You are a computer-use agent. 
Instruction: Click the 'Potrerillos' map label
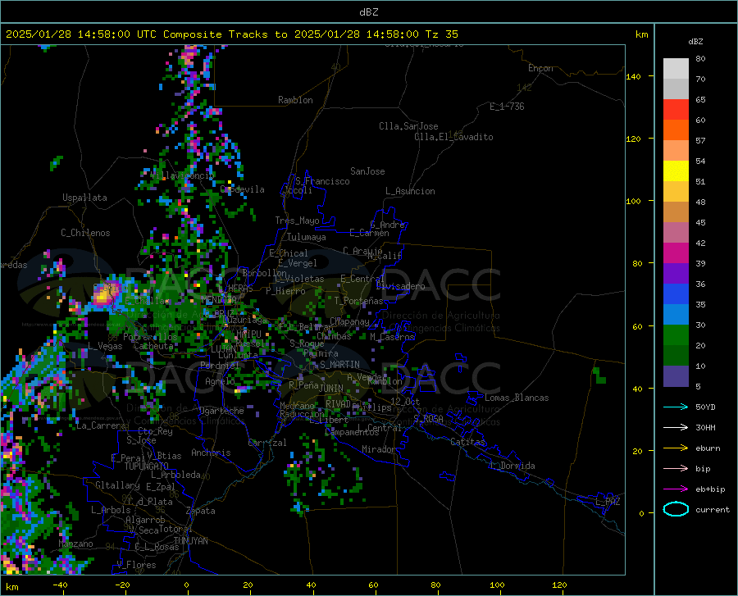[x=150, y=337]
